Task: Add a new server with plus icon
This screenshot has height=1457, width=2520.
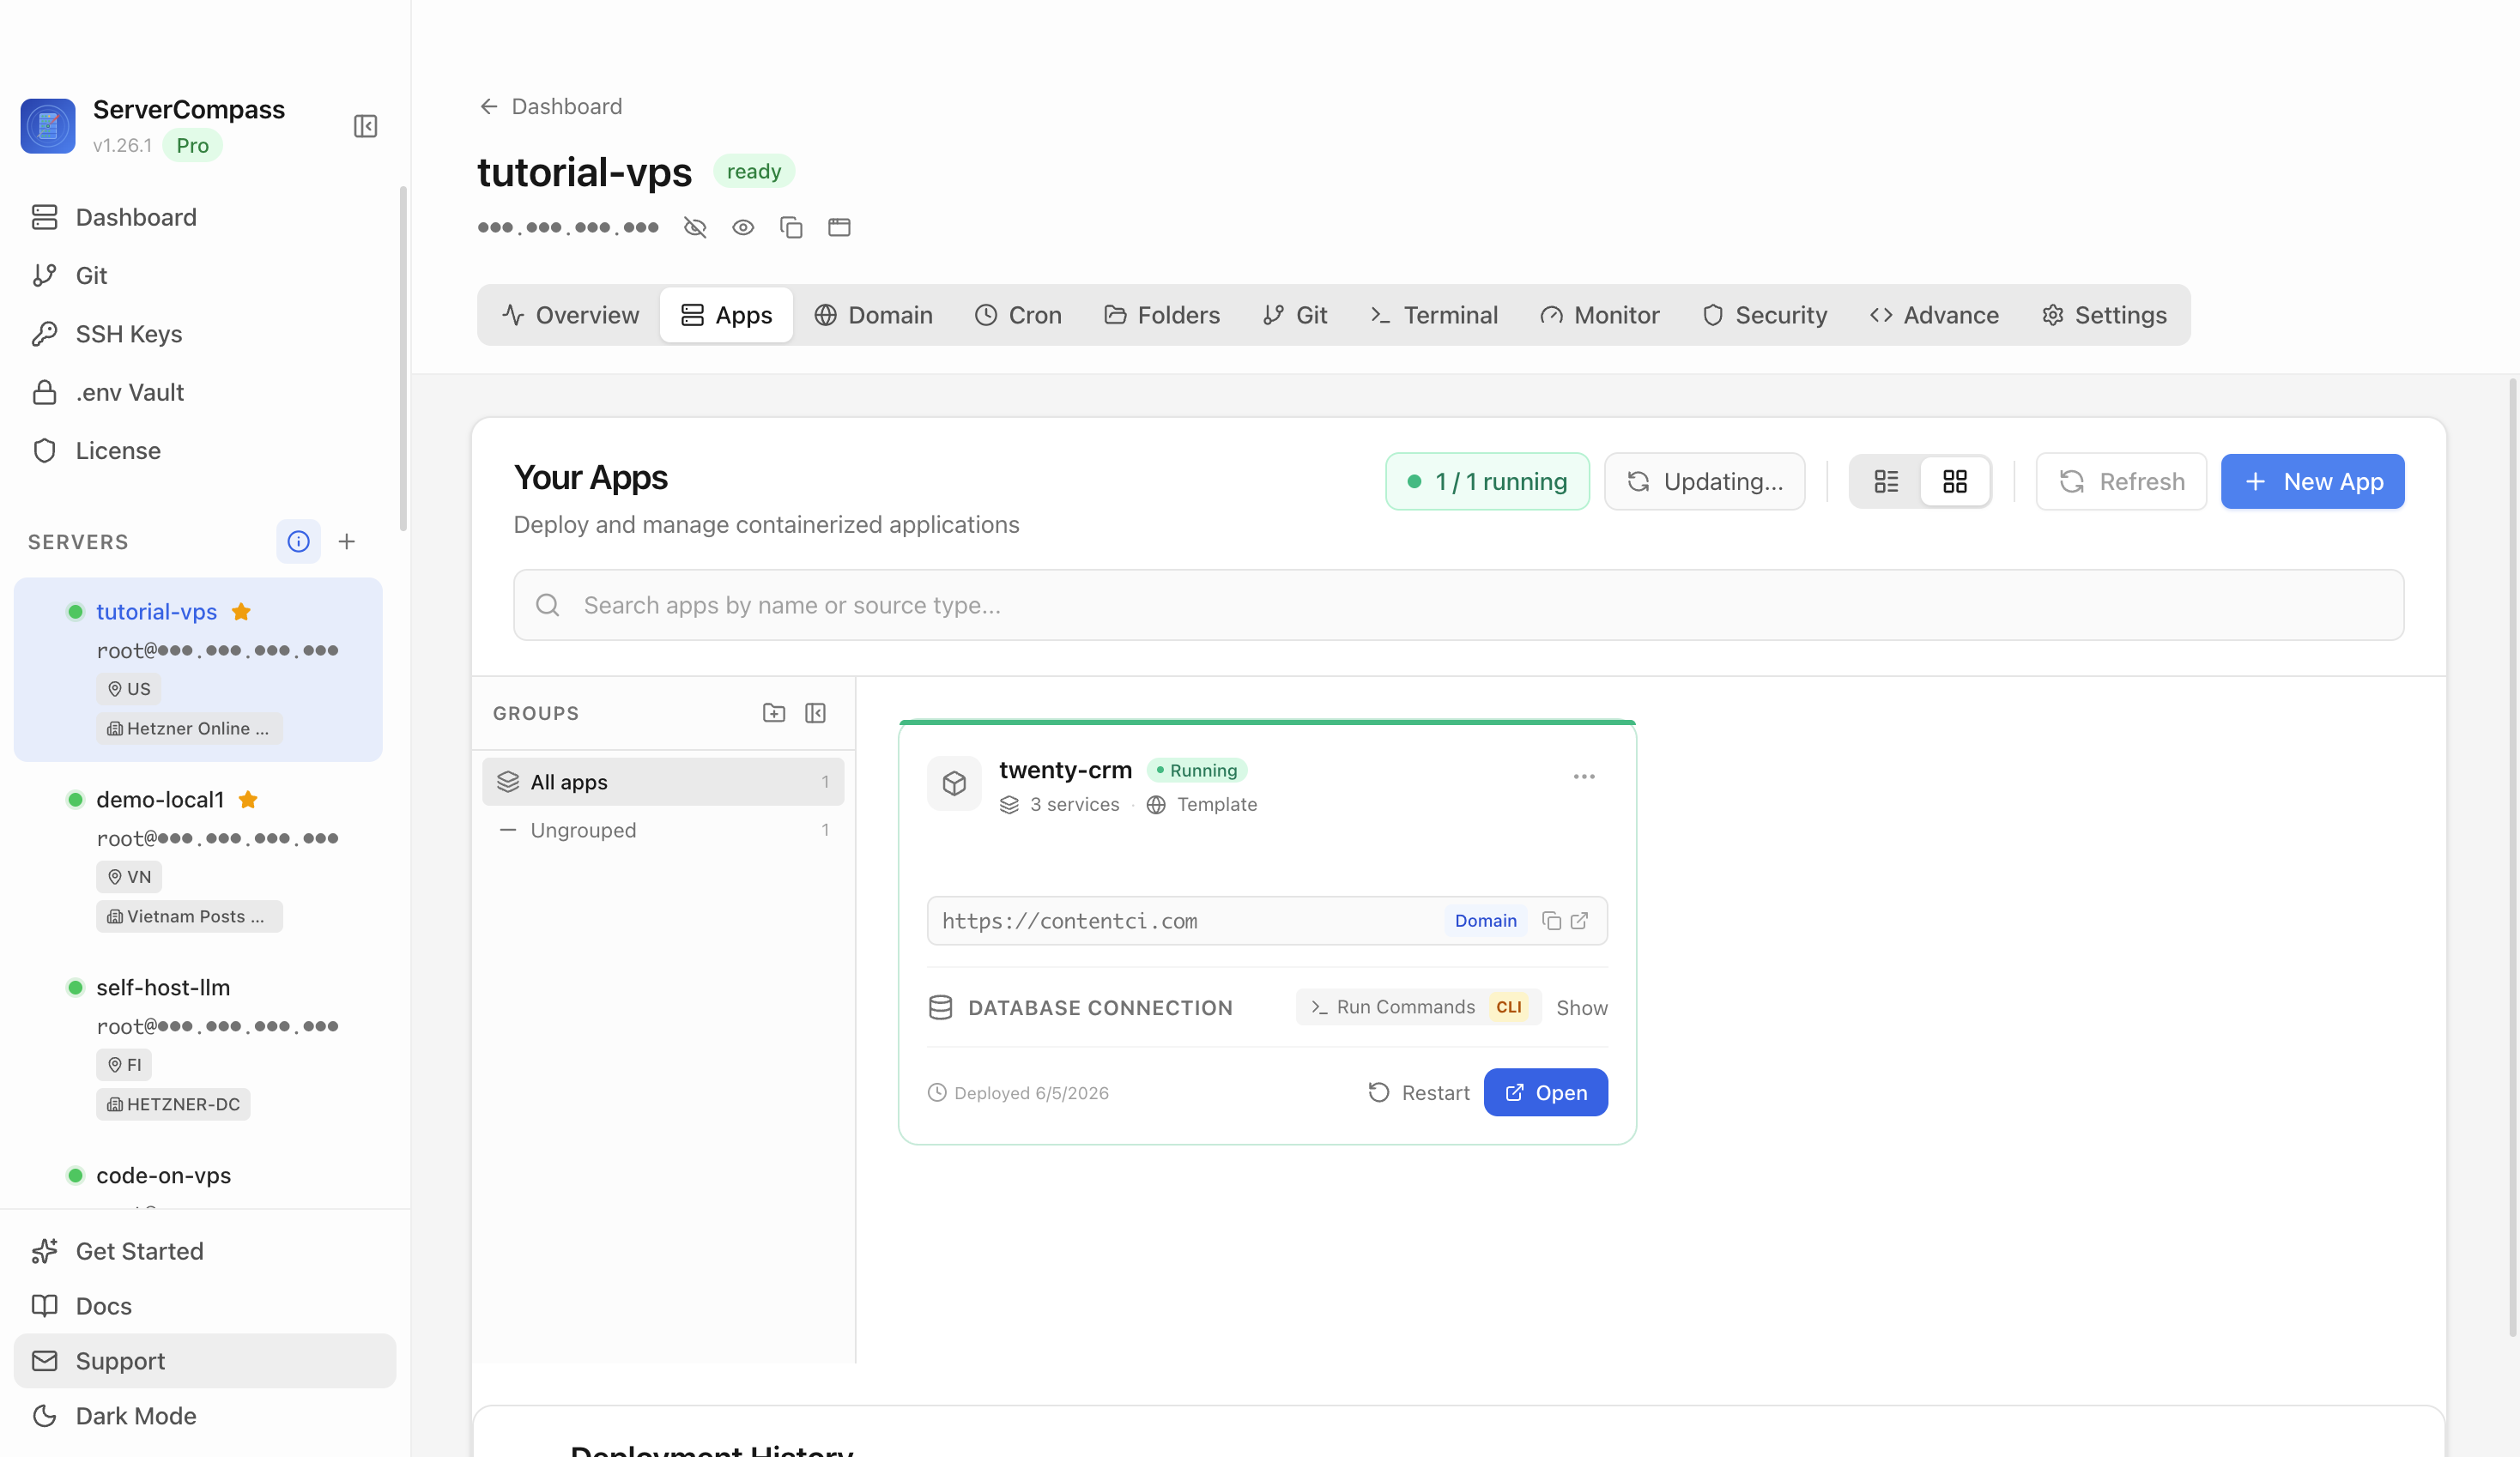Action: pyautogui.click(x=347, y=541)
